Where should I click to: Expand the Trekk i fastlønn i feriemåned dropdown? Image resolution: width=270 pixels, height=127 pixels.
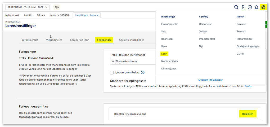(x=132, y=62)
